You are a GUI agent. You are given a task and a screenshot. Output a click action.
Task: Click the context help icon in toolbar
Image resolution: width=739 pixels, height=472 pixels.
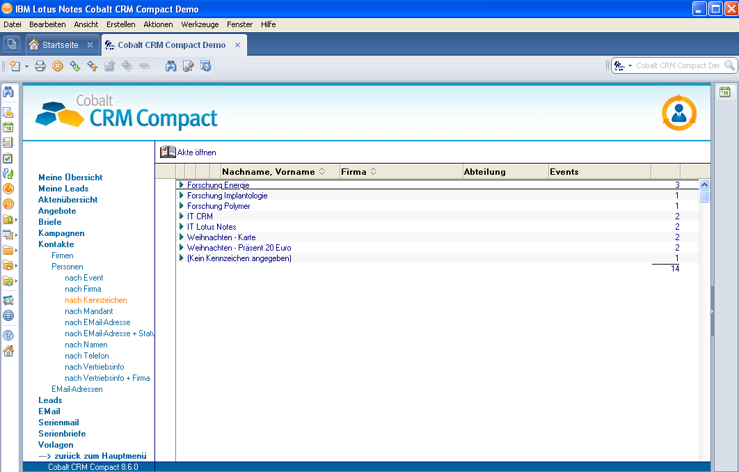(x=205, y=66)
